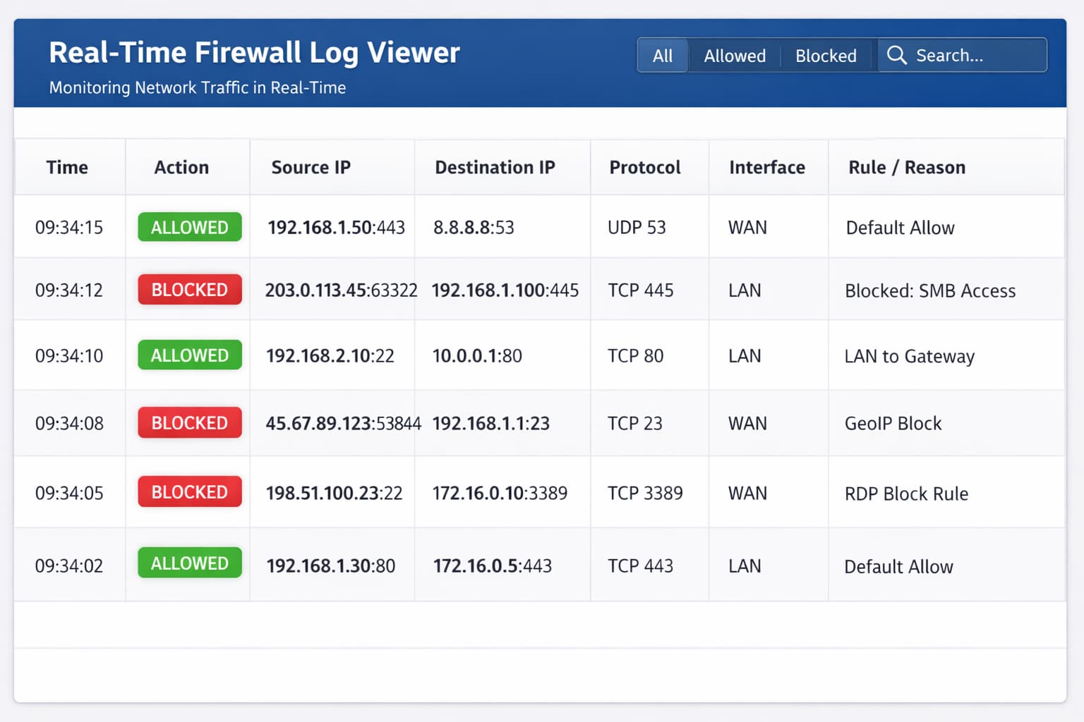Viewport: 1084px width, 722px height.
Task: Focus the Search input field
Action: [974, 56]
